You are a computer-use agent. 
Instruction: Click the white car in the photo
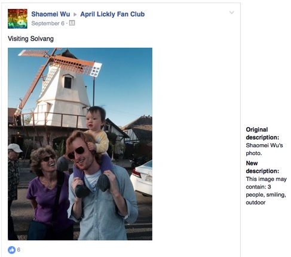[142, 178]
